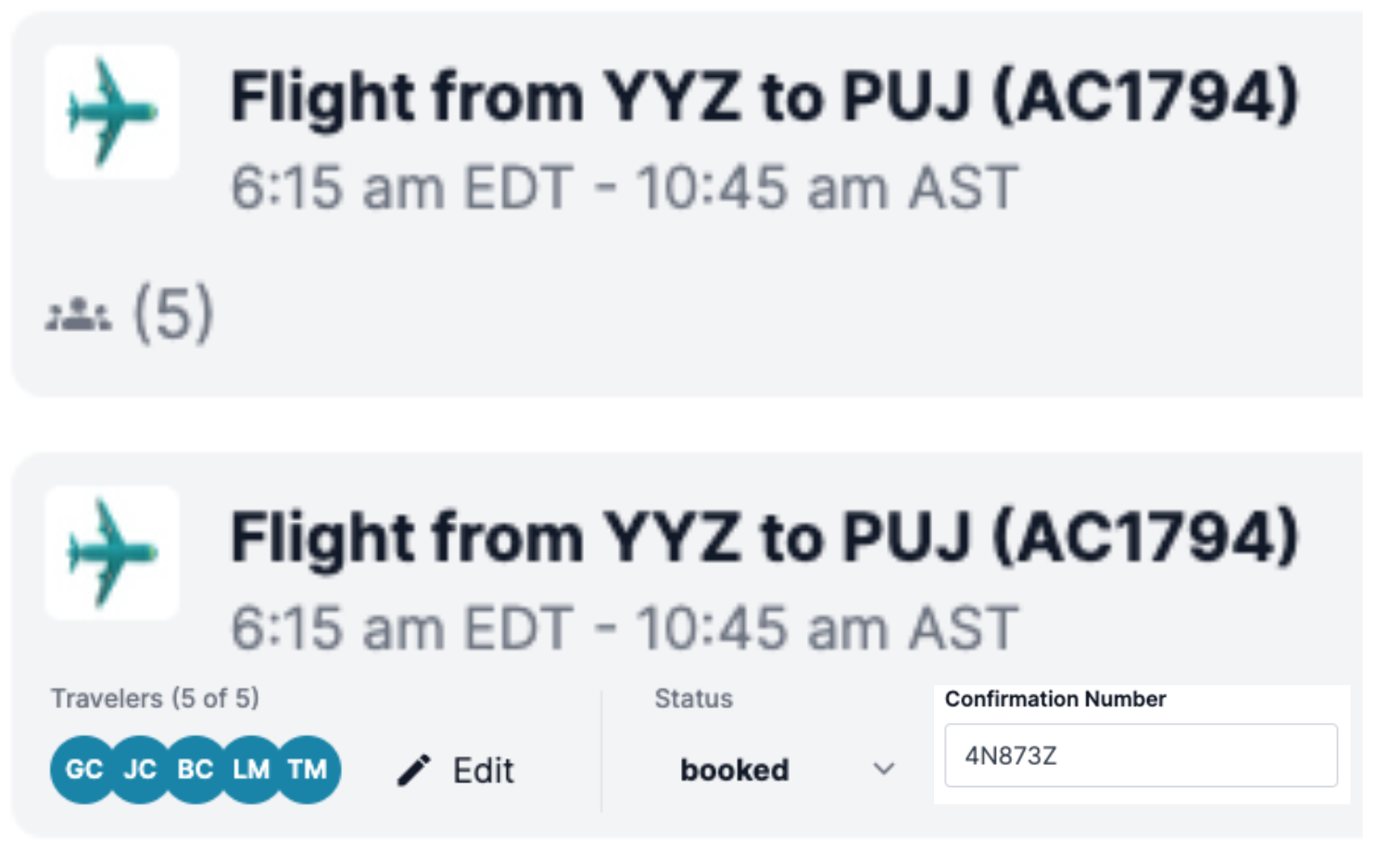Click the Confirmation Number label
The height and width of the screenshot is (851, 1376).
click(x=1054, y=699)
